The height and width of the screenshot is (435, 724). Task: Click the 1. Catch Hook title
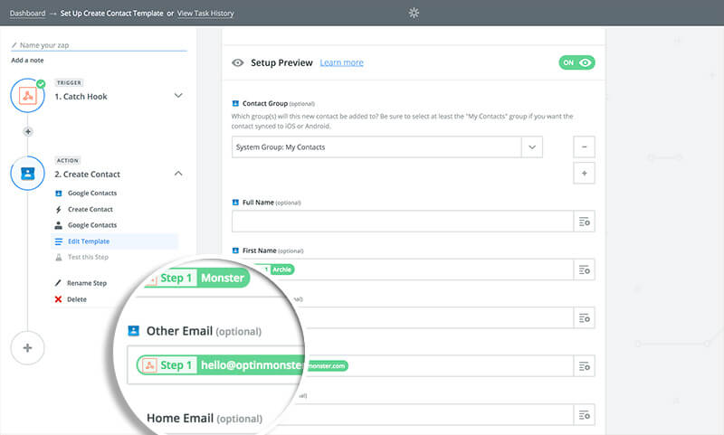[x=81, y=97]
